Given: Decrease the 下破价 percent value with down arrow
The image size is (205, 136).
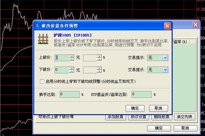Looking at the screenshot, I should (x=99, y=71).
